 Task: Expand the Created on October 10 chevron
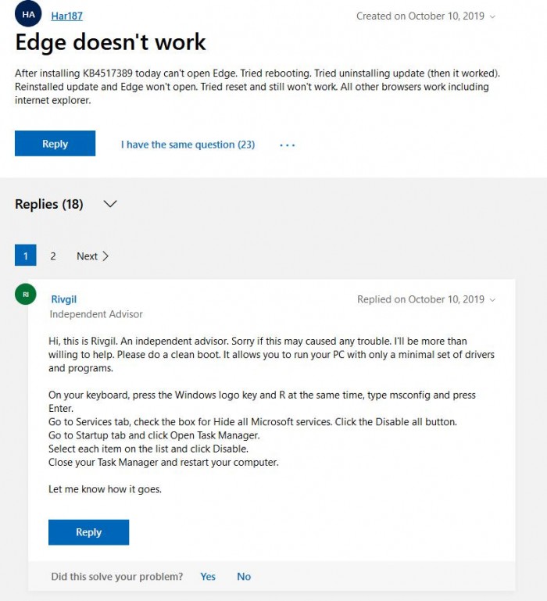coord(492,16)
